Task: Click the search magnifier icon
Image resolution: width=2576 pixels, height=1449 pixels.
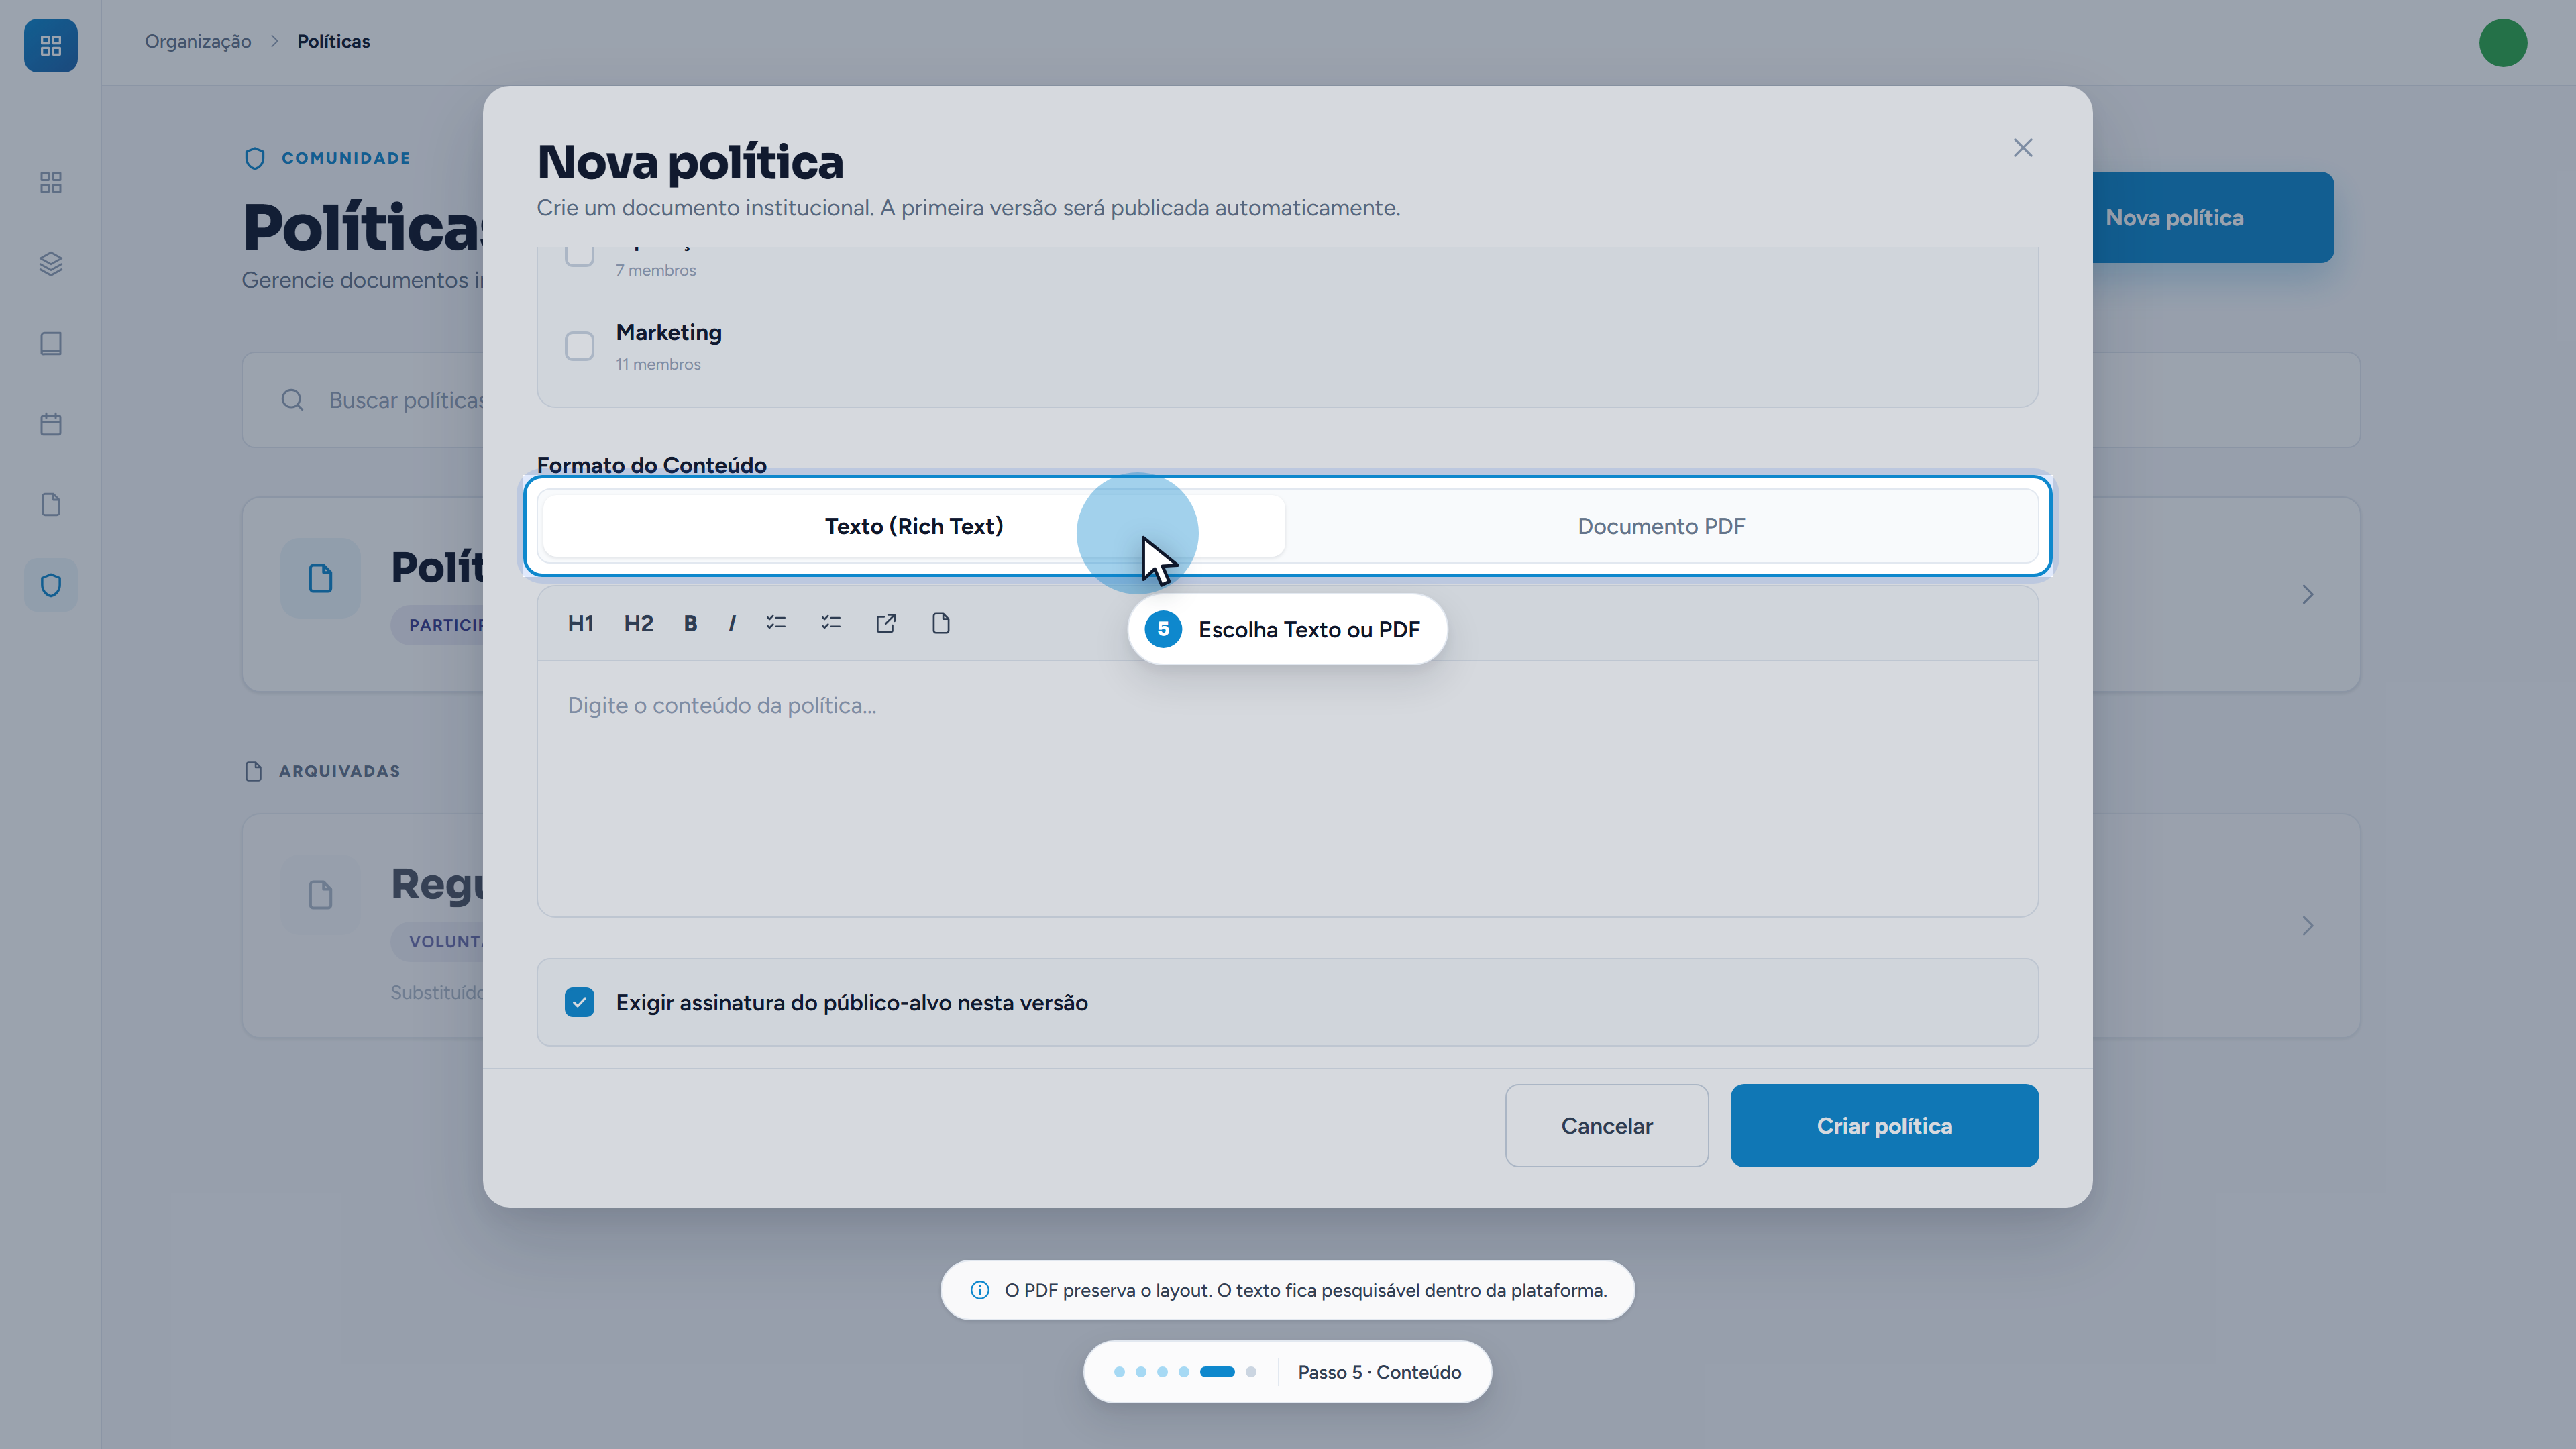Action: [x=292, y=400]
